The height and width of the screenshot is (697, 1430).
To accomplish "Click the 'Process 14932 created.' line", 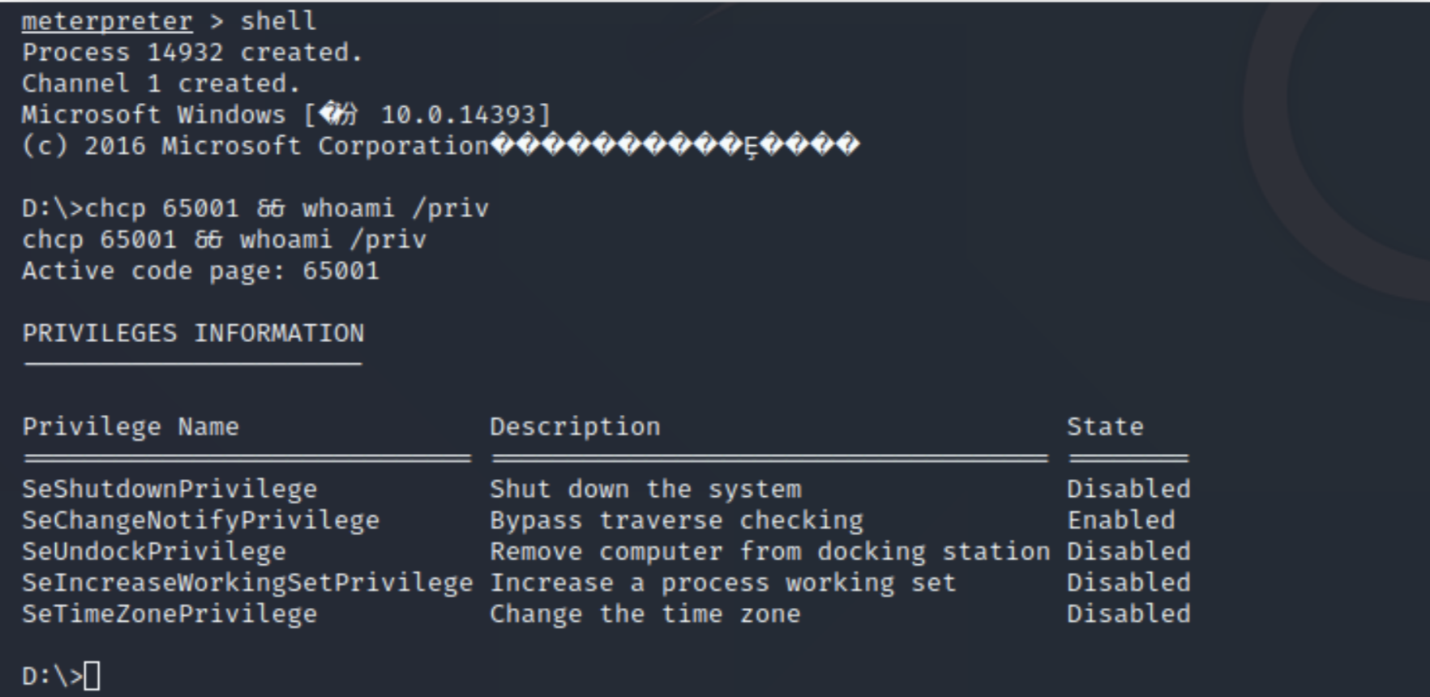I will click(x=192, y=53).
